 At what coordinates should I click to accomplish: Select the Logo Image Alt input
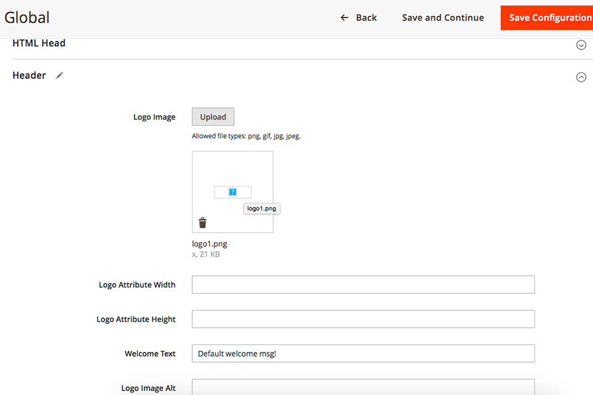coord(363,387)
